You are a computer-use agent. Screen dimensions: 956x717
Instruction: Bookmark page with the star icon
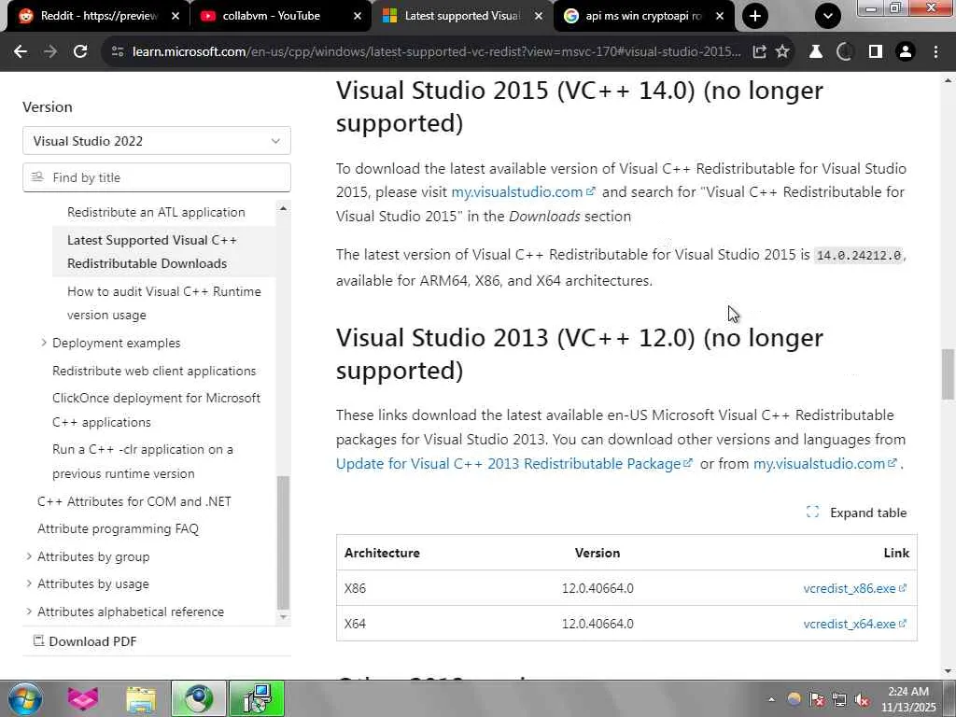click(782, 52)
